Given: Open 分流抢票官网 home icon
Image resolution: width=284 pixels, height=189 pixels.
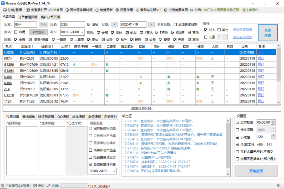Looking at the screenshot, I should (x=166, y=10).
